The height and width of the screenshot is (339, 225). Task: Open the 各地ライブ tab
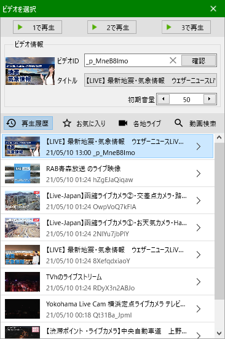click(140, 124)
